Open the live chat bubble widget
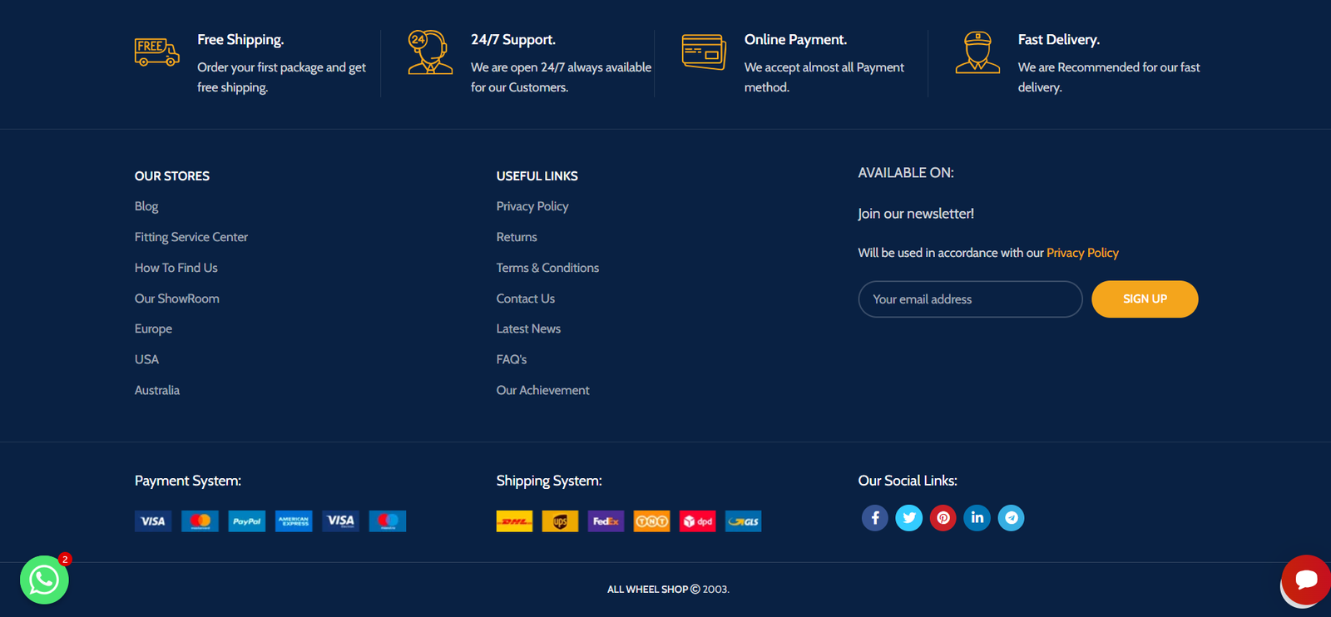Viewport: 1331px width, 617px height. 1305,579
